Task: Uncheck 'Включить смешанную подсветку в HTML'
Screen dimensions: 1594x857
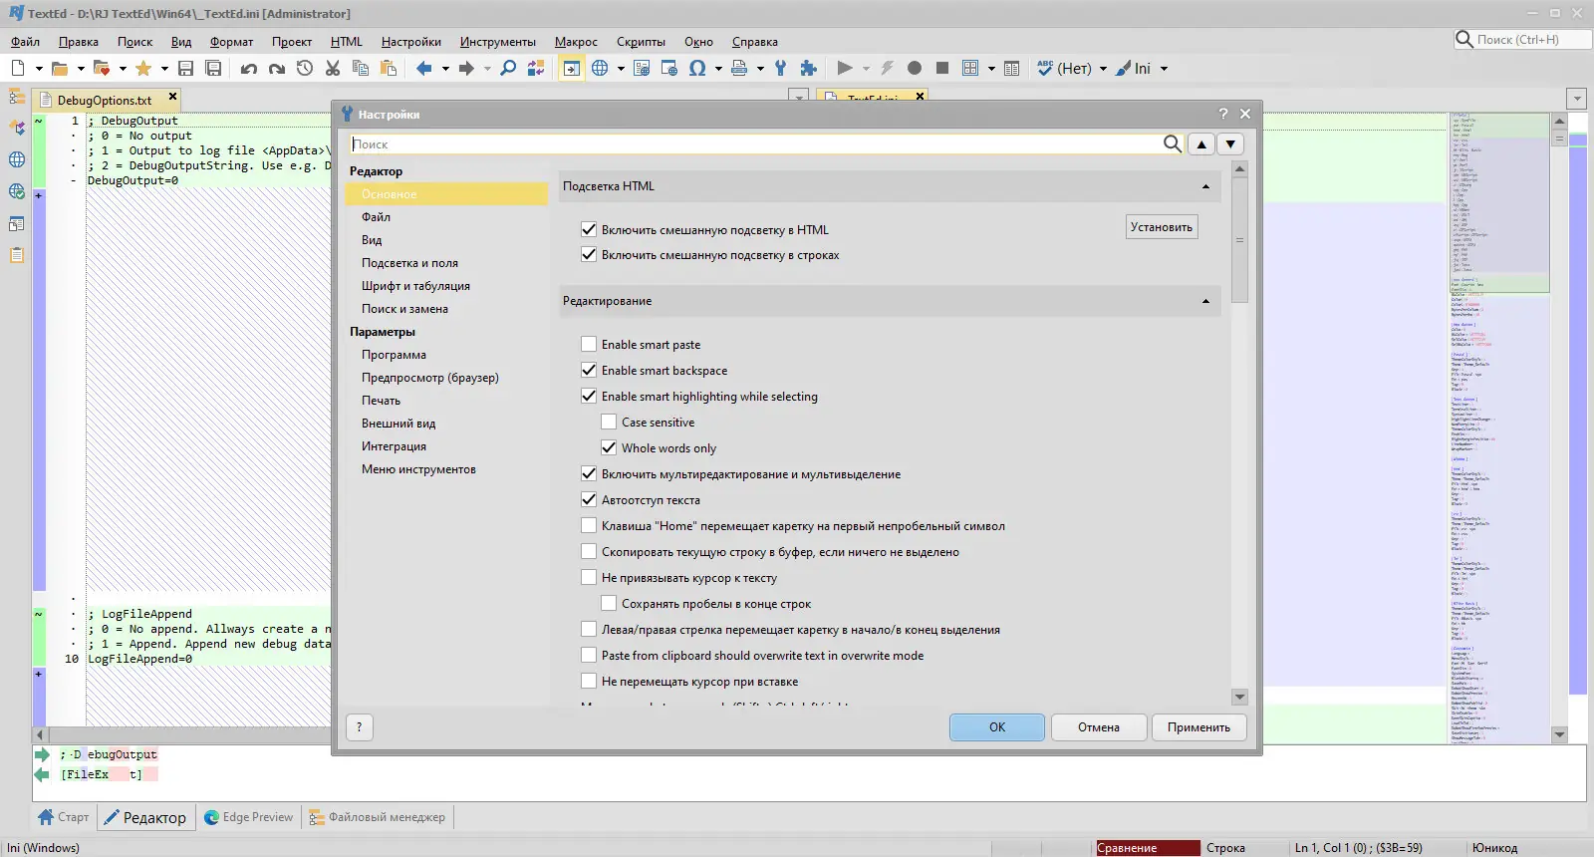Action: (589, 230)
